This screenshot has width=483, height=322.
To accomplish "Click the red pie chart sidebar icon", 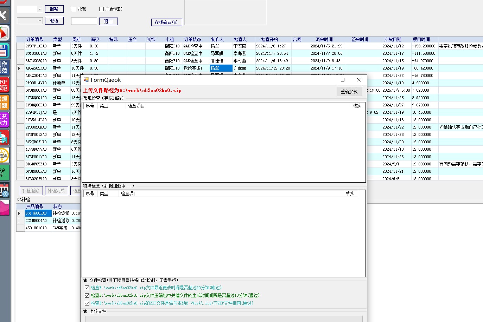I will 4,33.
